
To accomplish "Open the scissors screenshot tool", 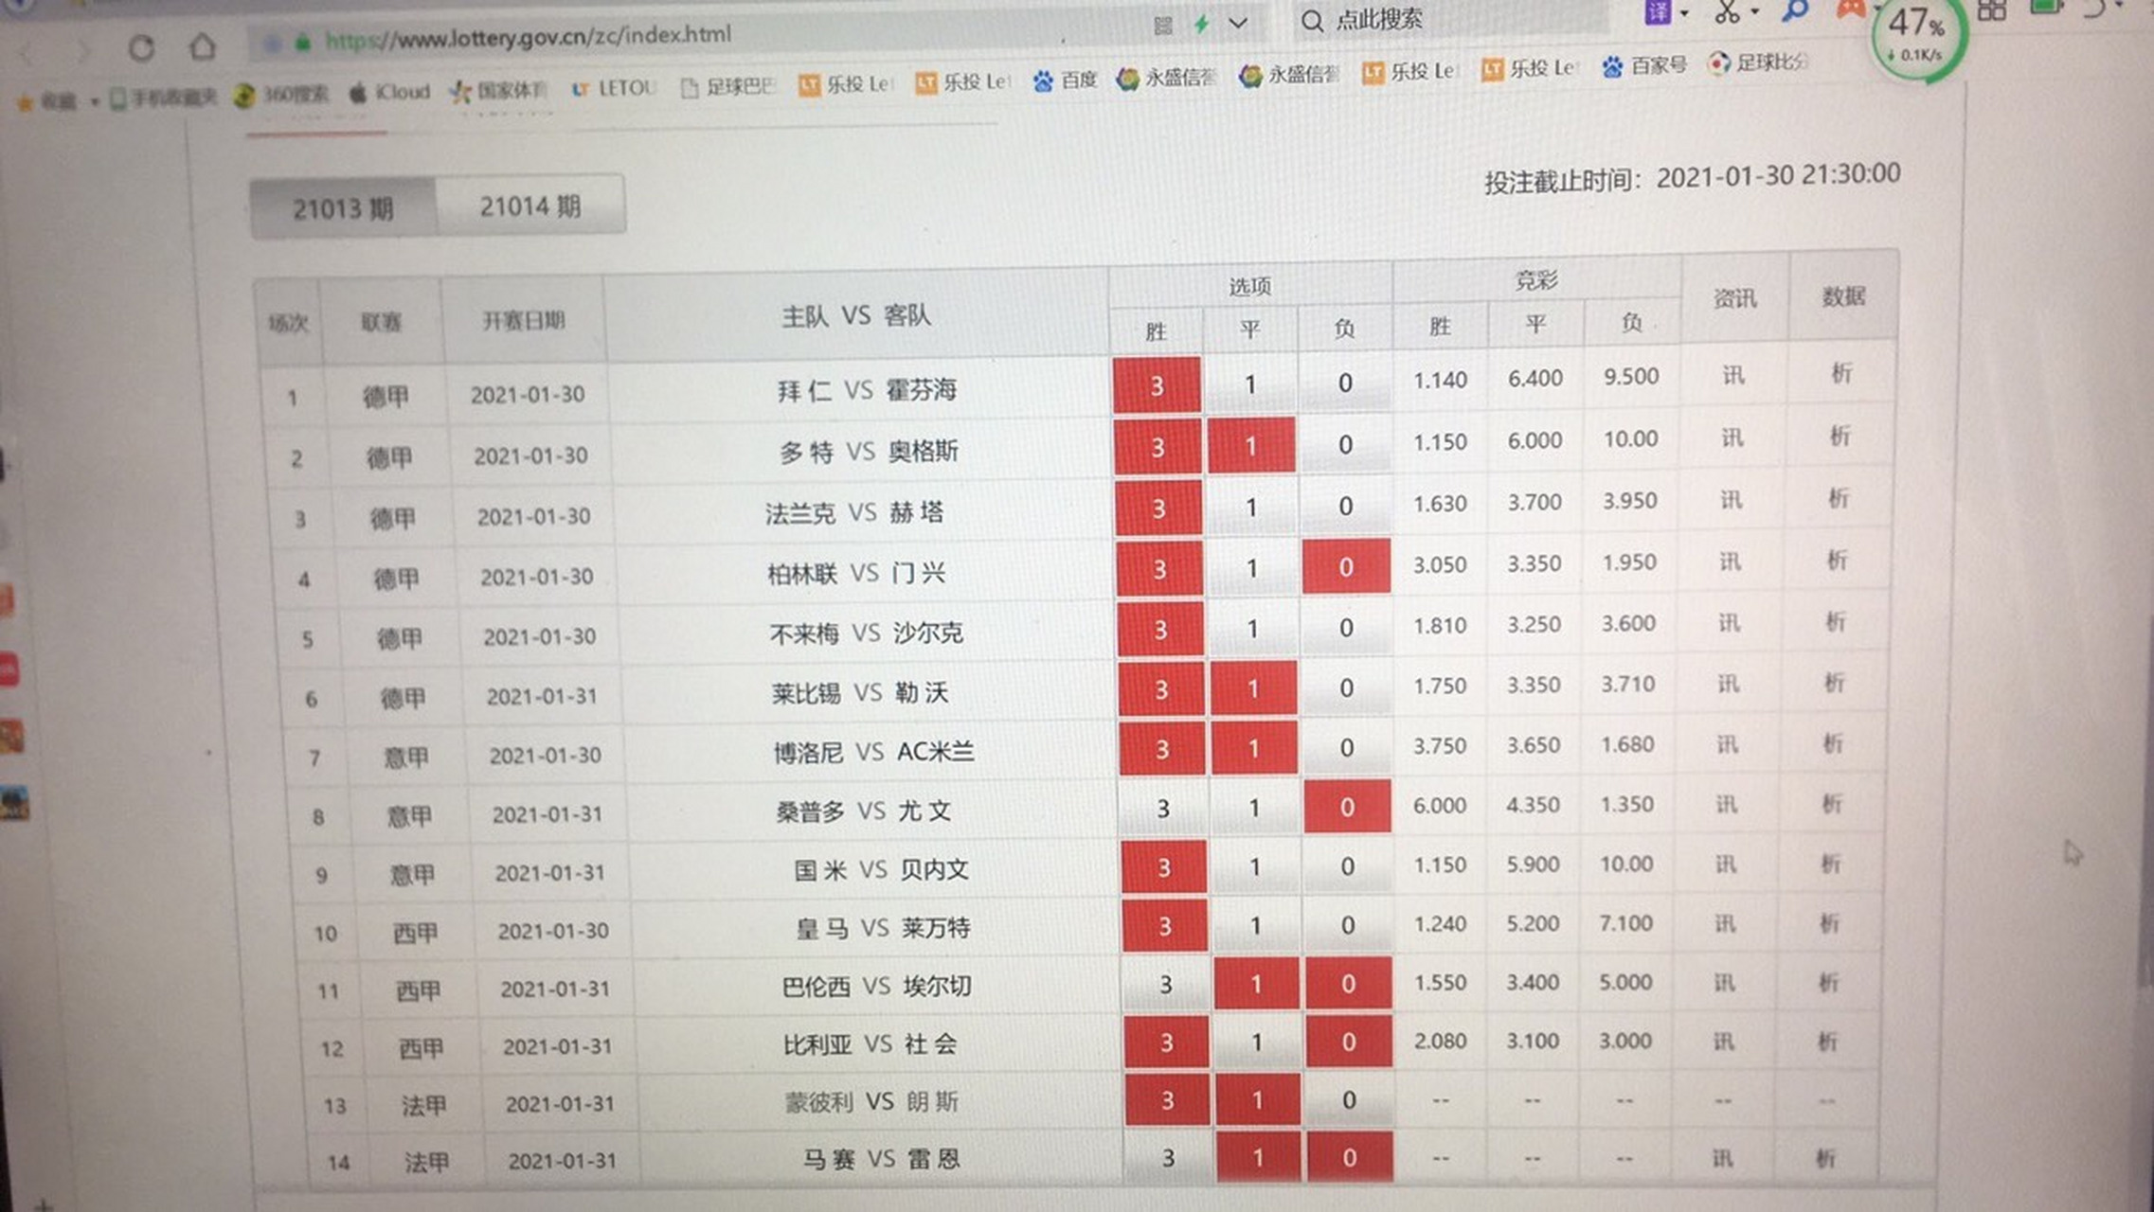I will [1726, 12].
